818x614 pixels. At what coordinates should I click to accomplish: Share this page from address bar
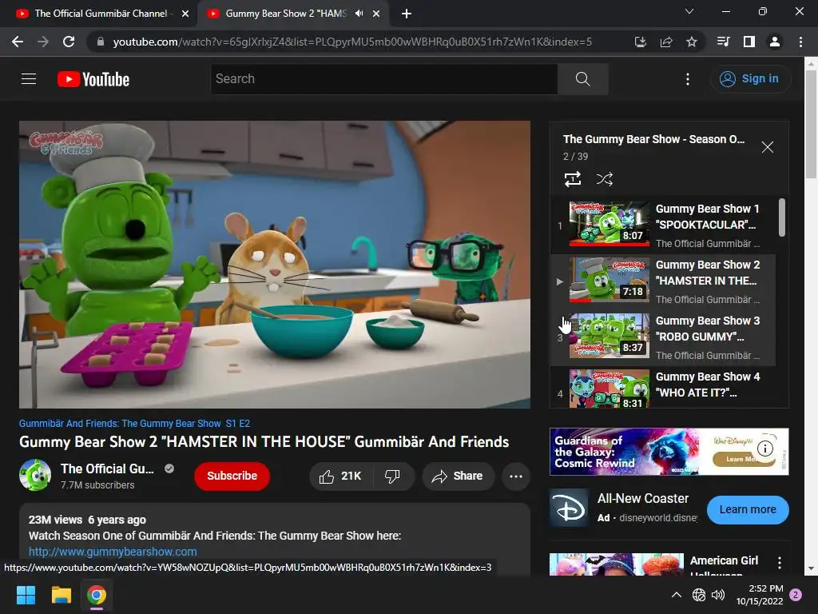pos(666,42)
